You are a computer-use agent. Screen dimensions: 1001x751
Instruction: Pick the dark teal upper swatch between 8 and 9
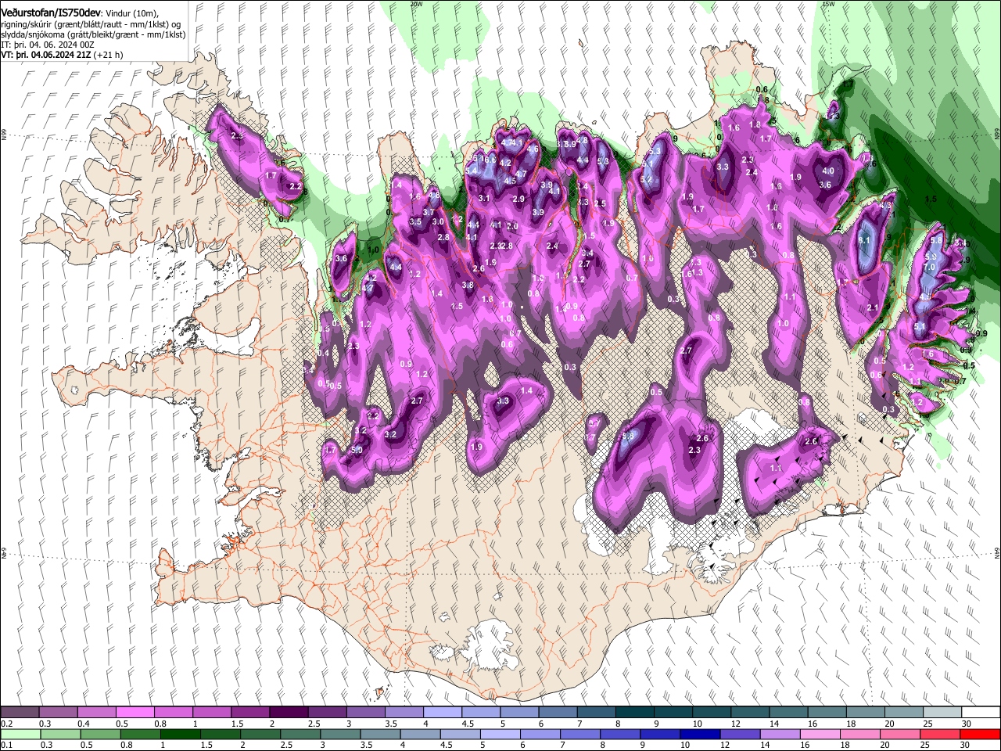point(634,712)
